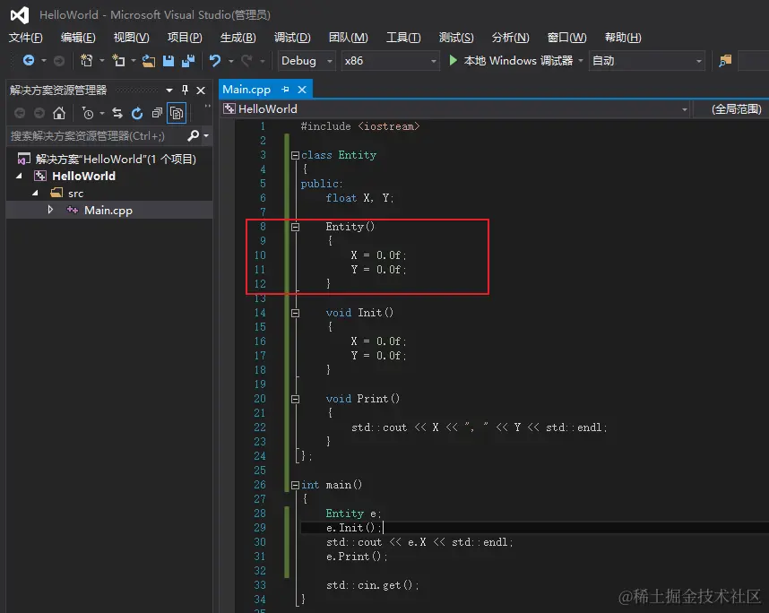Image resolution: width=769 pixels, height=613 pixels.
Task: Start debugging with the green play arrow
Action: point(454,60)
